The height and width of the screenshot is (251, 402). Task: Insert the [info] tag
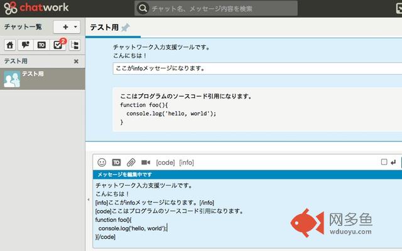tap(187, 163)
